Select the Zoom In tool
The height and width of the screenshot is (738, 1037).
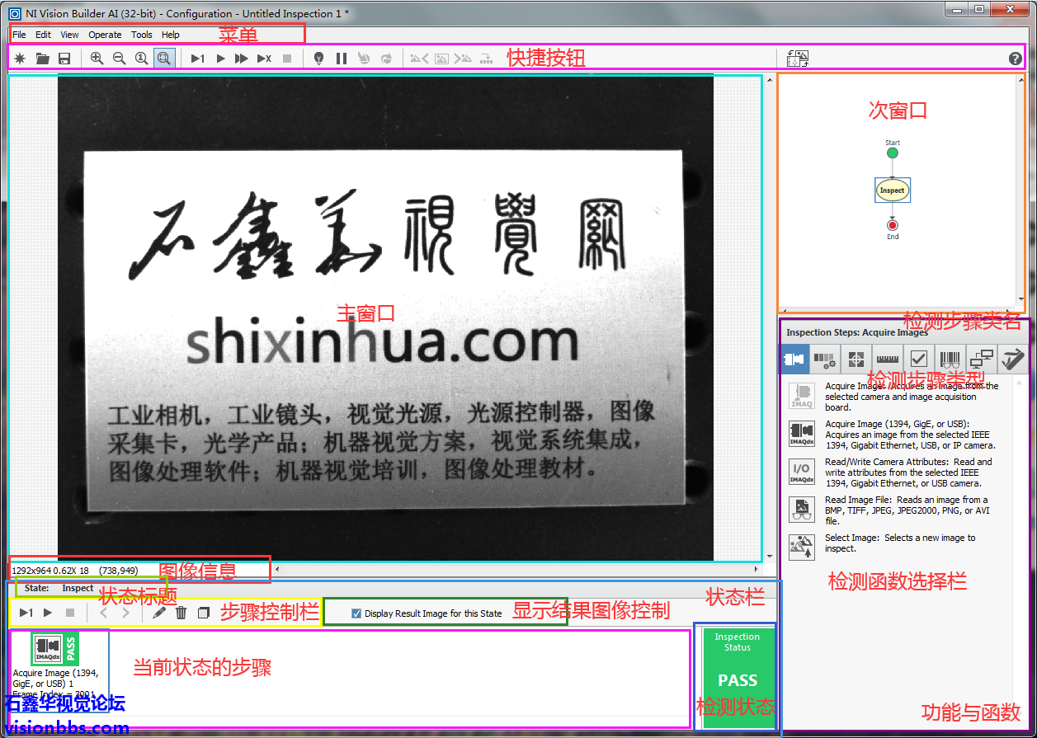97,58
